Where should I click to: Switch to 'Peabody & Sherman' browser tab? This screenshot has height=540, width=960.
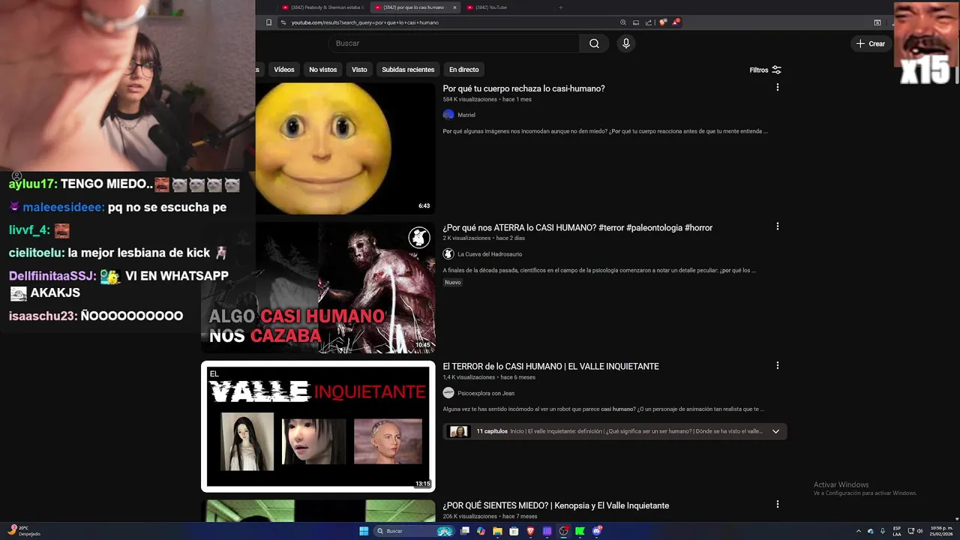click(x=322, y=7)
